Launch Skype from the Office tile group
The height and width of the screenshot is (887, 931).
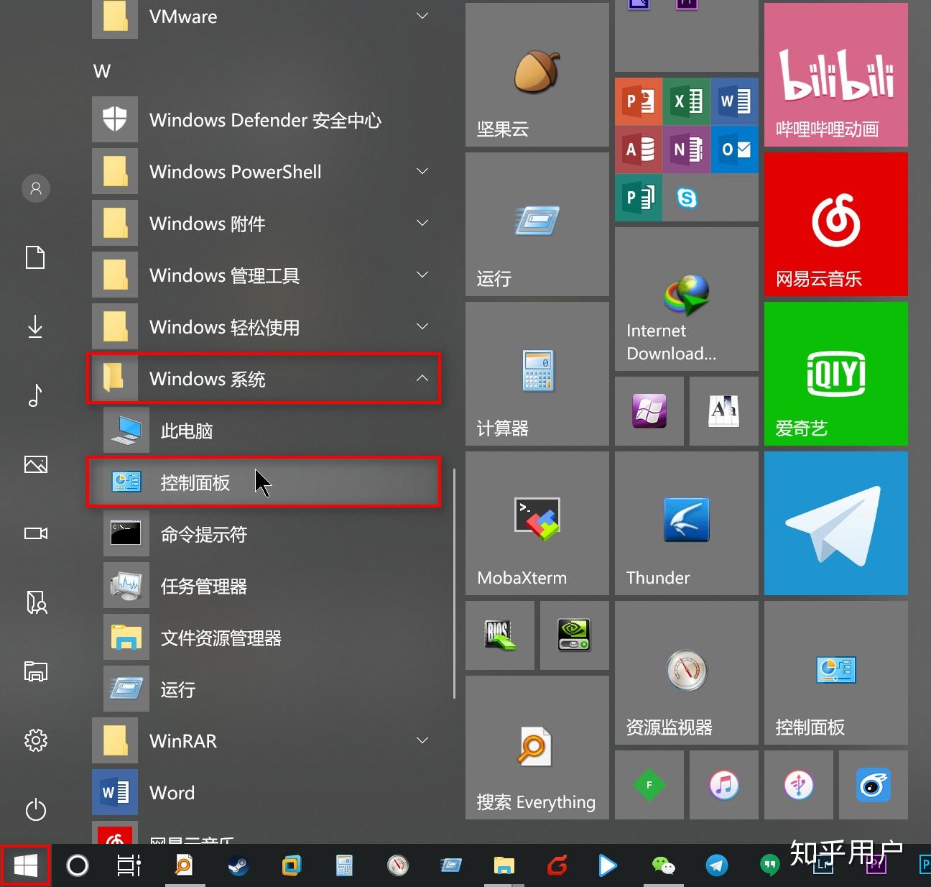coord(686,198)
